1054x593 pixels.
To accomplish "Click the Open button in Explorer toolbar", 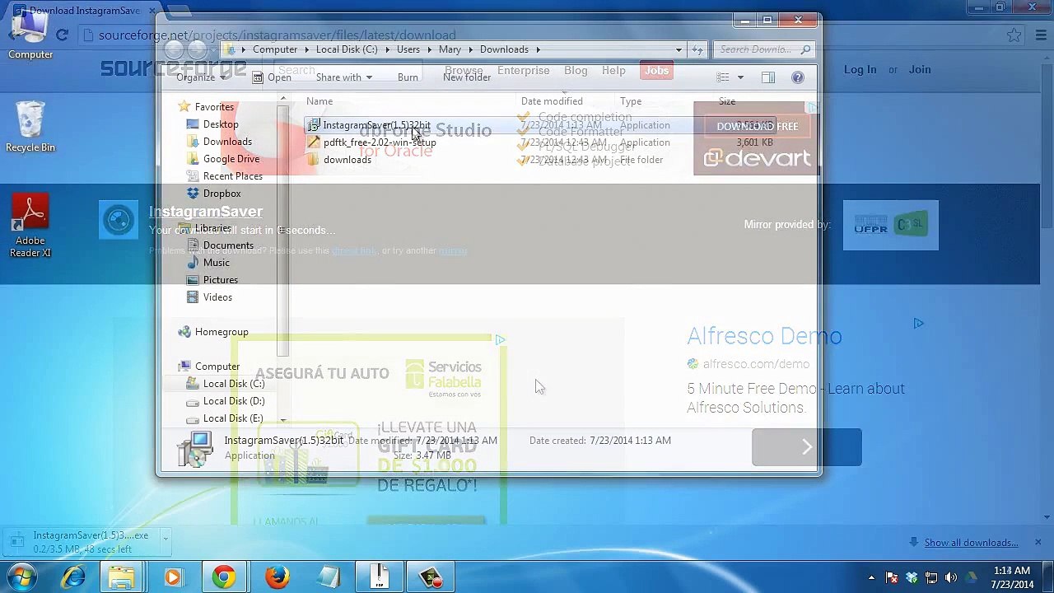I will pyautogui.click(x=272, y=77).
